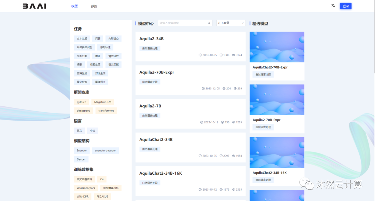The image size is (375, 201).
Task: Filter by transformers framework tag
Action: (x=106, y=111)
